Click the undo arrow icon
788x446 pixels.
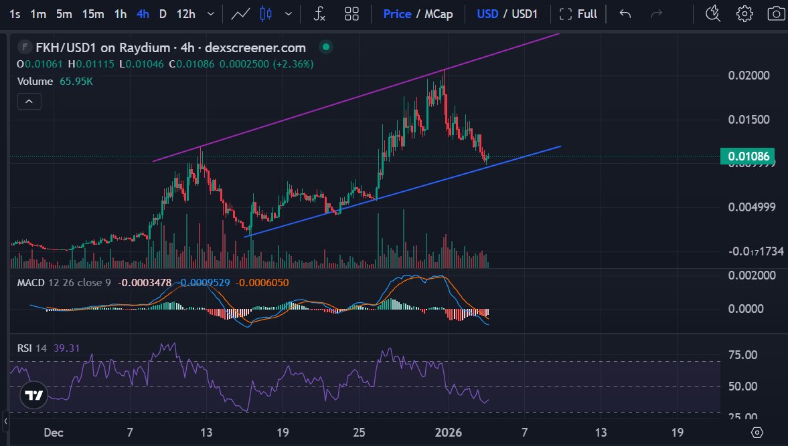click(625, 14)
